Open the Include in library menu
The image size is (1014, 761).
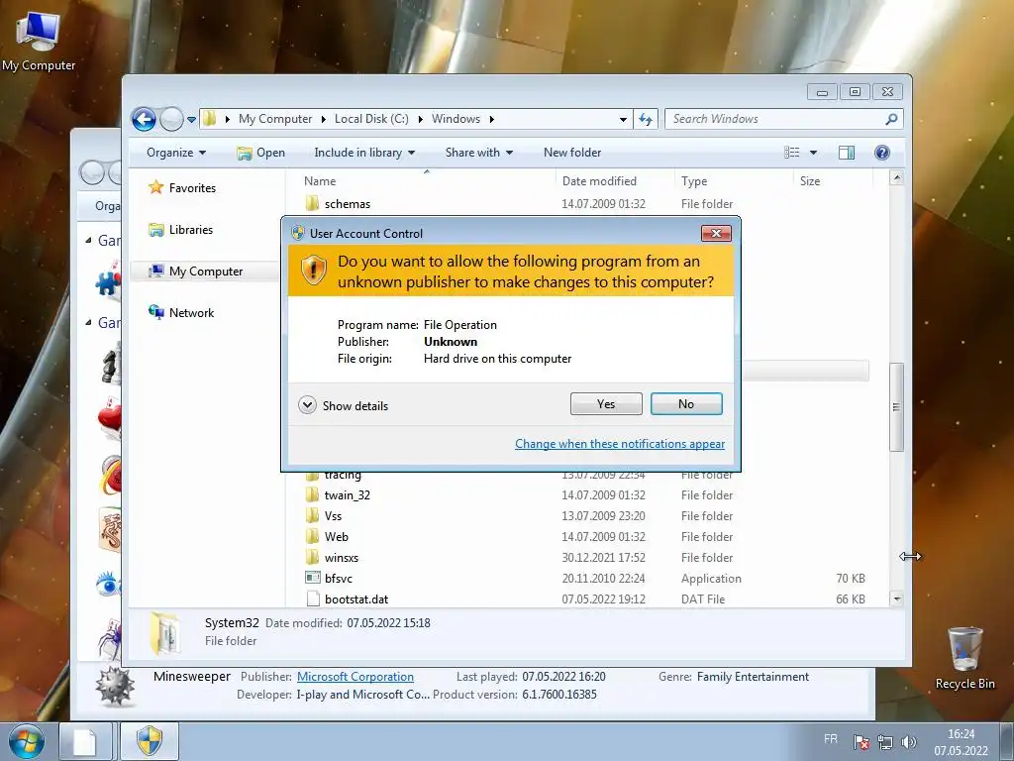[x=364, y=153]
